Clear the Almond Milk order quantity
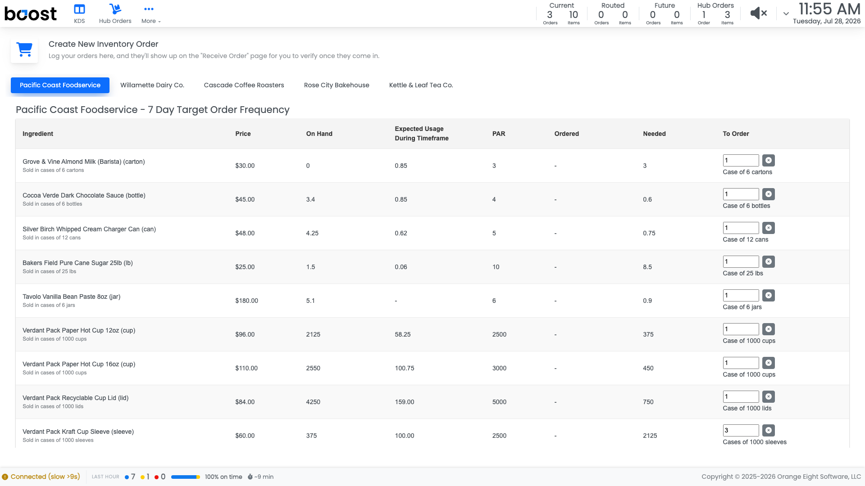Screen dimensions: 865x486 [x=769, y=160]
